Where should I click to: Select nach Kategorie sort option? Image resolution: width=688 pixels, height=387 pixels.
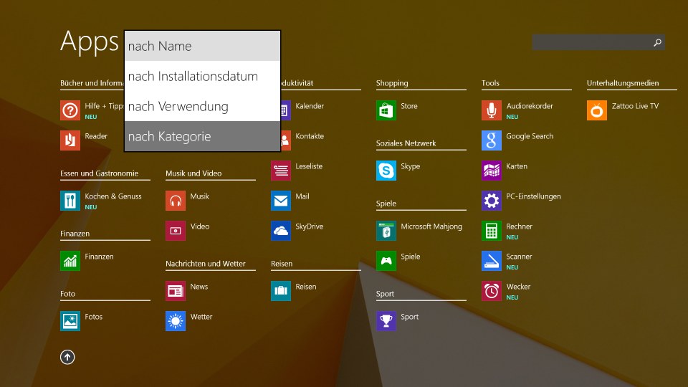202,136
